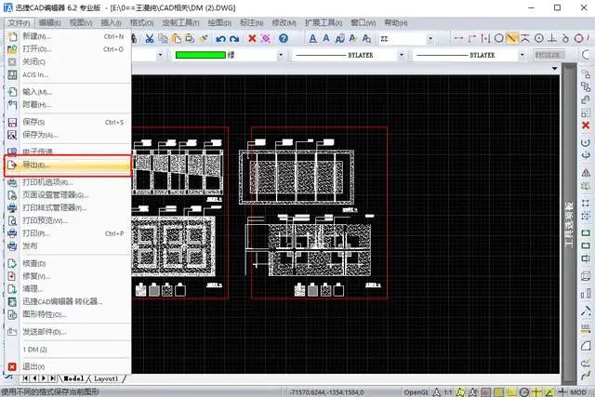Open the layer dropdown arrow left of green color
Image resolution: width=595 pixels, height=397 pixels.
tap(160, 55)
